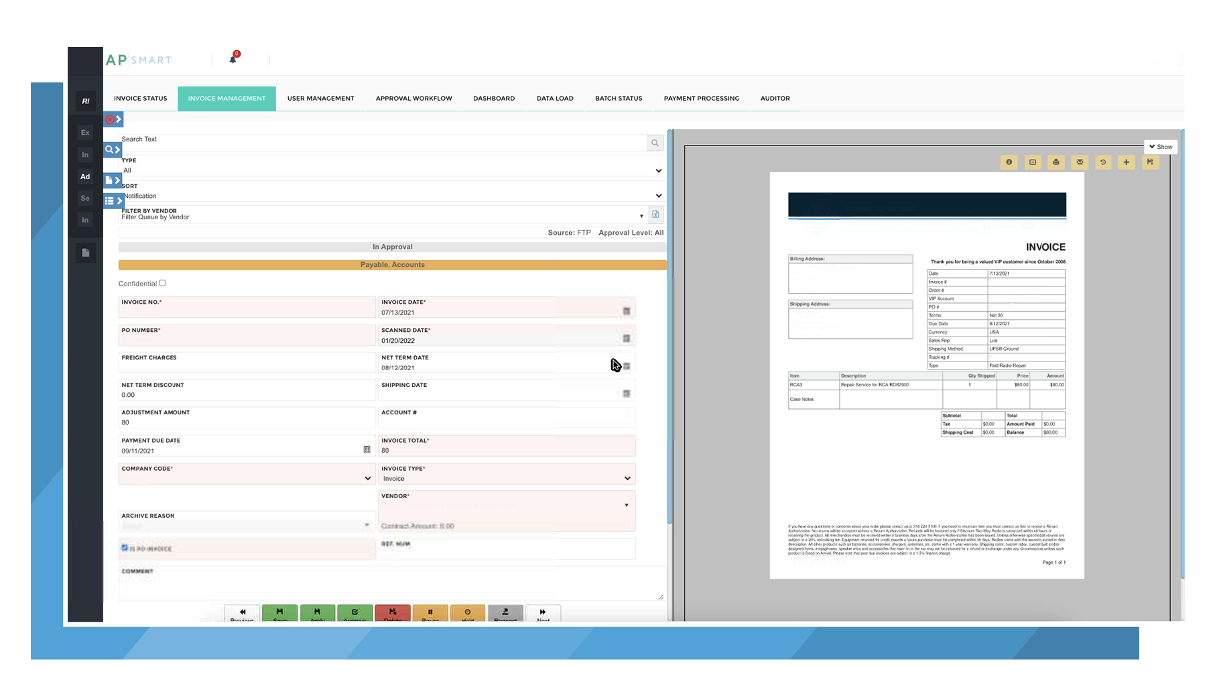Click the magnifier icon in the search bar

pyautogui.click(x=655, y=143)
